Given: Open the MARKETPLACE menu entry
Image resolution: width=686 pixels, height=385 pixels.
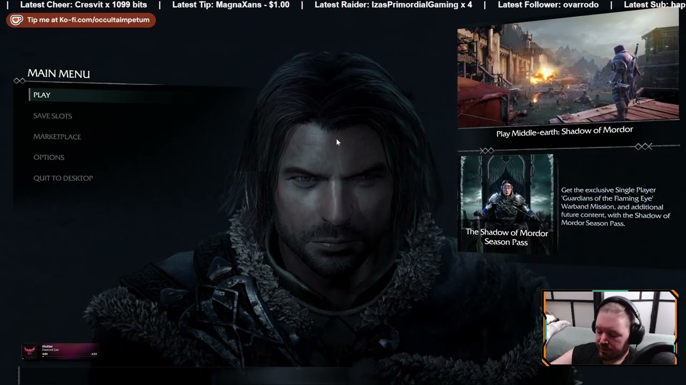Looking at the screenshot, I should [57, 136].
